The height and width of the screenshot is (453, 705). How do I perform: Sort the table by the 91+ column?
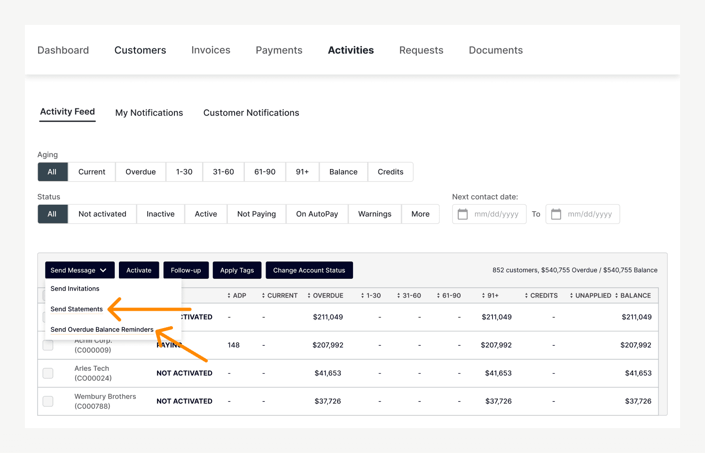(490, 296)
